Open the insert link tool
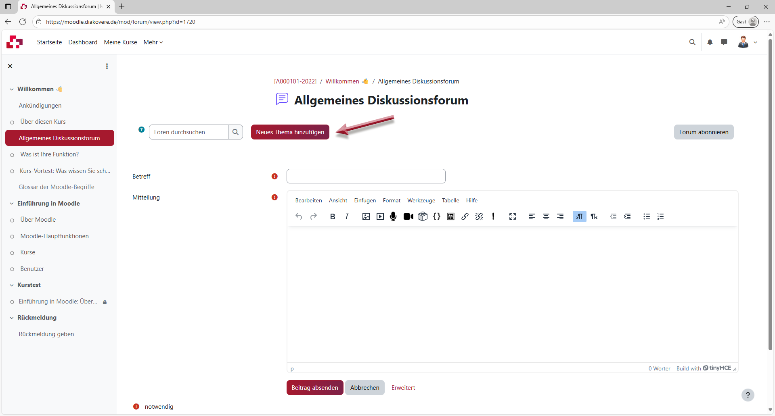Viewport: 775px width, 416px height. coord(465,216)
